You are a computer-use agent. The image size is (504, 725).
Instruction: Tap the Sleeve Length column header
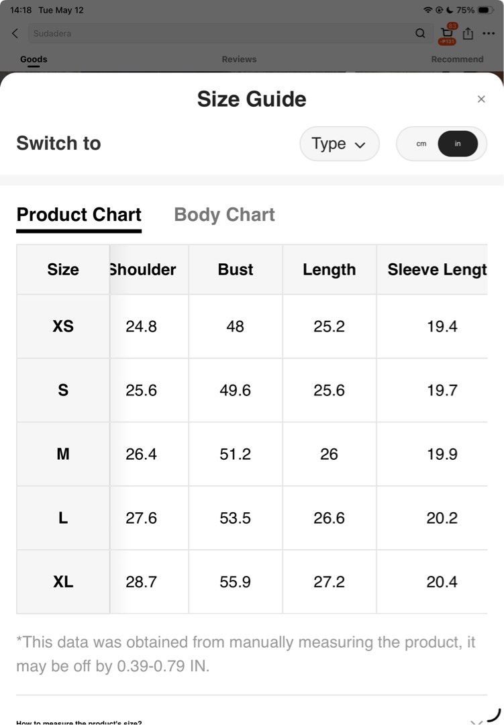click(x=432, y=270)
